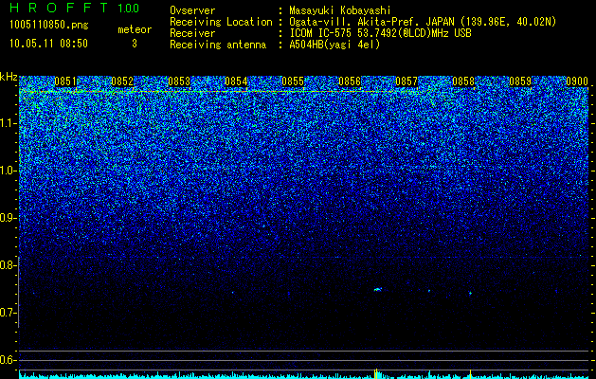The image size is (596, 379).
Task: Click the version number 1.0.0
Action: pyautogui.click(x=129, y=8)
